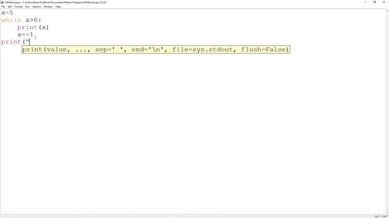389x218 pixels.
Task: Open the Edit menu
Action: [x=10, y=7]
